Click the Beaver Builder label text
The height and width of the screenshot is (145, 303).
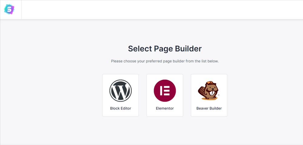click(209, 109)
